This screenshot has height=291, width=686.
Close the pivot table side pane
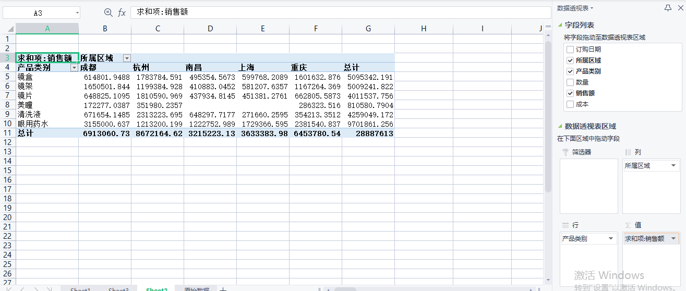pyautogui.click(x=680, y=8)
